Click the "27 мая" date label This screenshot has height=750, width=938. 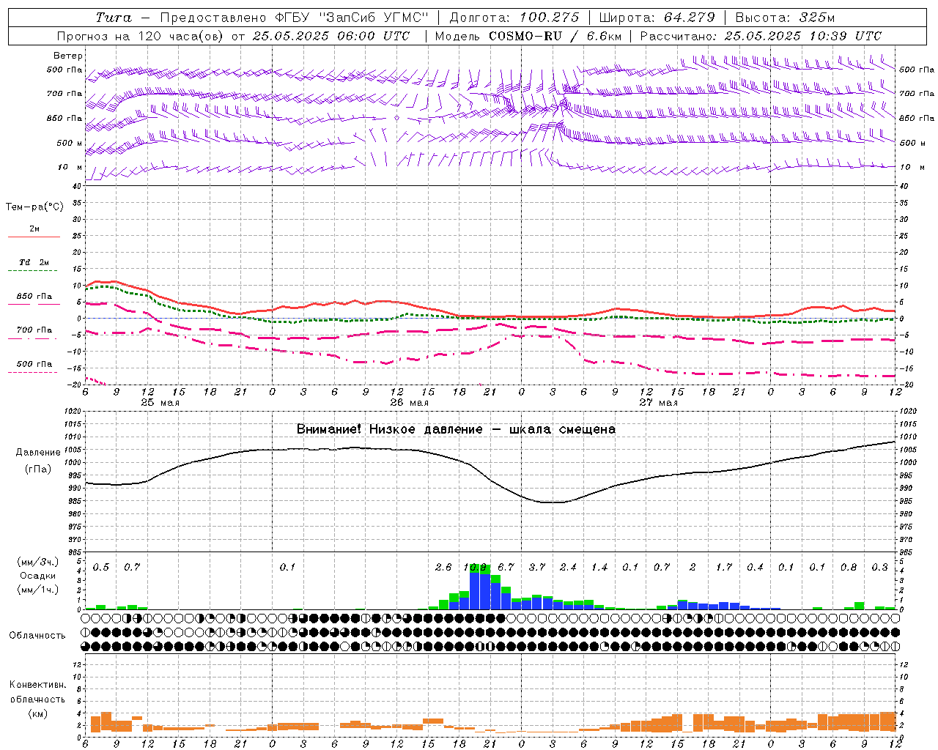pos(658,403)
